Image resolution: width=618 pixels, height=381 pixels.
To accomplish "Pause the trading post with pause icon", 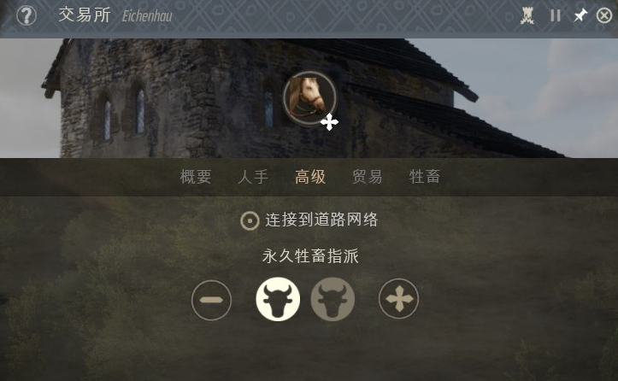I will (x=556, y=15).
